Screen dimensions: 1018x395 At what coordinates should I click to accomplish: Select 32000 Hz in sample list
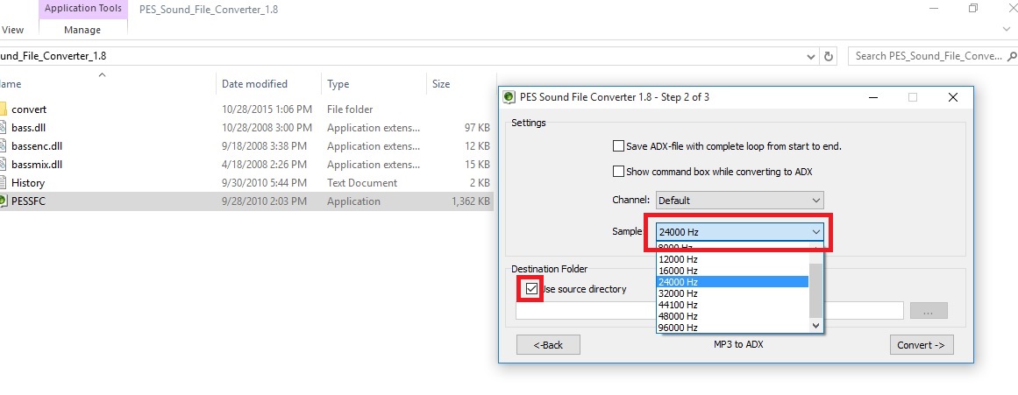click(732, 293)
